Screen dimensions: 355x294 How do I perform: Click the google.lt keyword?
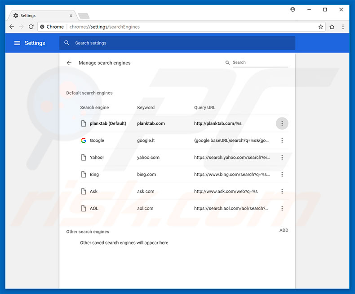(146, 140)
